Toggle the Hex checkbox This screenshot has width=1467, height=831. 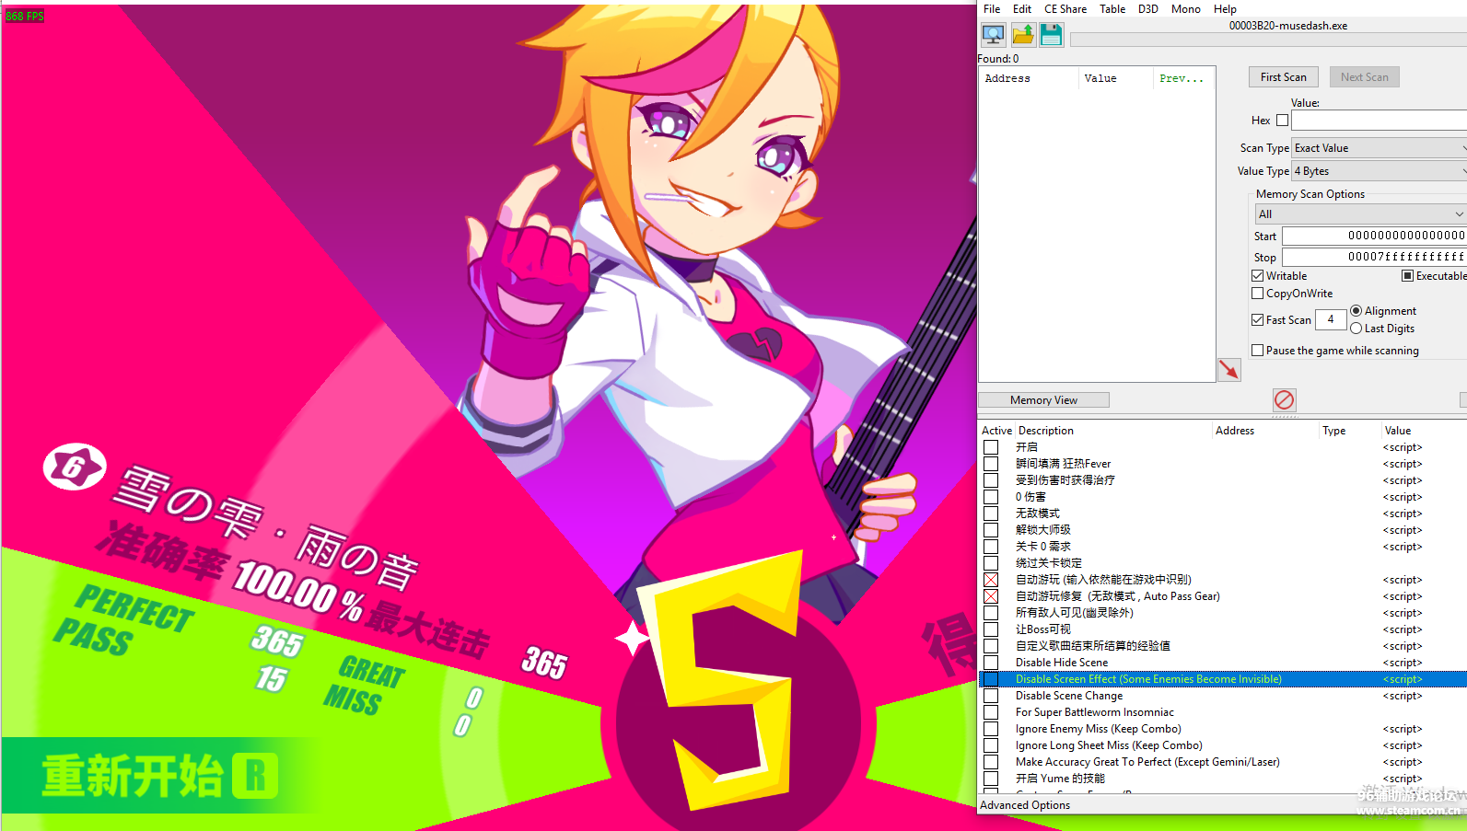1282,121
